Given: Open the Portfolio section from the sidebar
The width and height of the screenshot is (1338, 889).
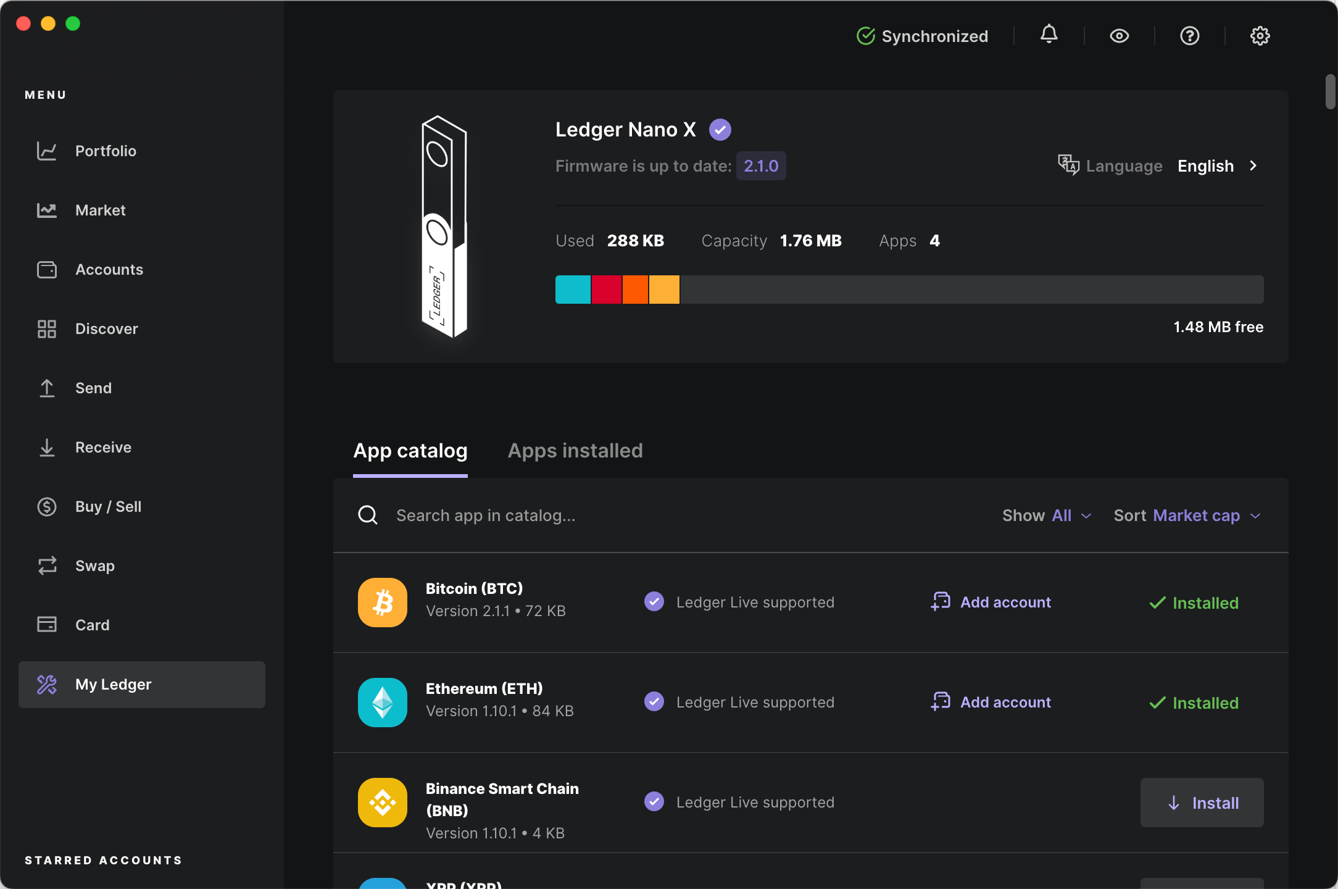Looking at the screenshot, I should point(105,151).
